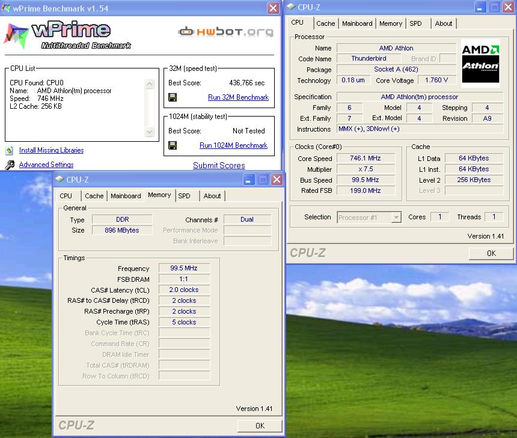Click the Channels # Dual field
517x438 pixels.
[247, 219]
